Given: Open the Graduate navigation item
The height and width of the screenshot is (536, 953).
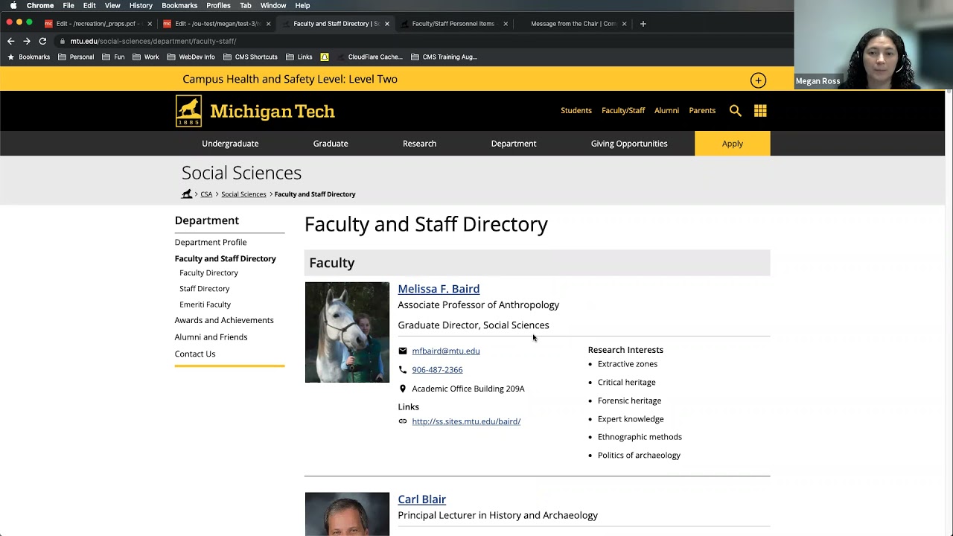Looking at the screenshot, I should [331, 144].
